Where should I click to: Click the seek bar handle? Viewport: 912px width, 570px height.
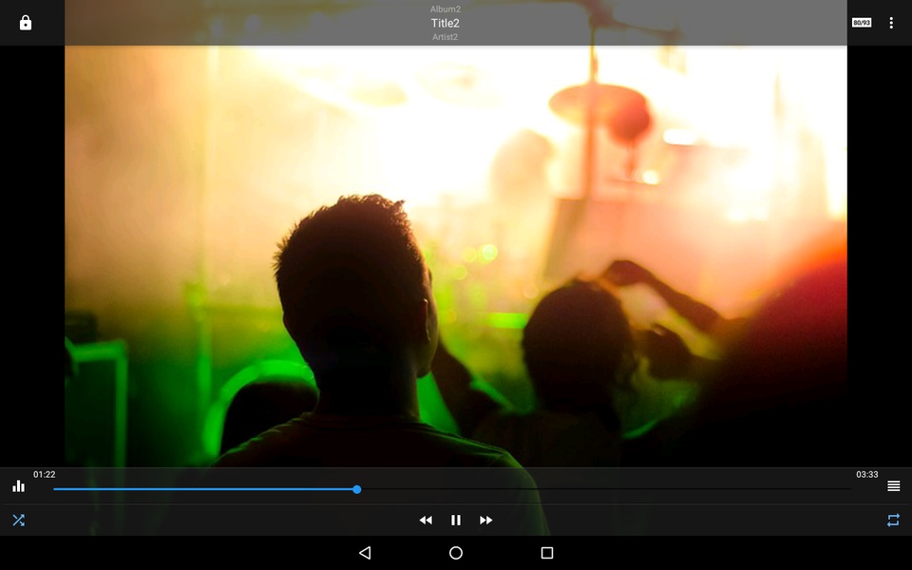tap(357, 489)
